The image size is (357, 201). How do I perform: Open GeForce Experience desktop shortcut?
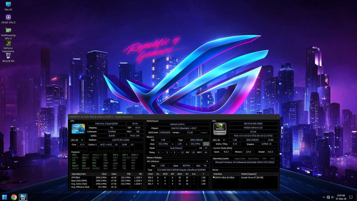[8, 46]
